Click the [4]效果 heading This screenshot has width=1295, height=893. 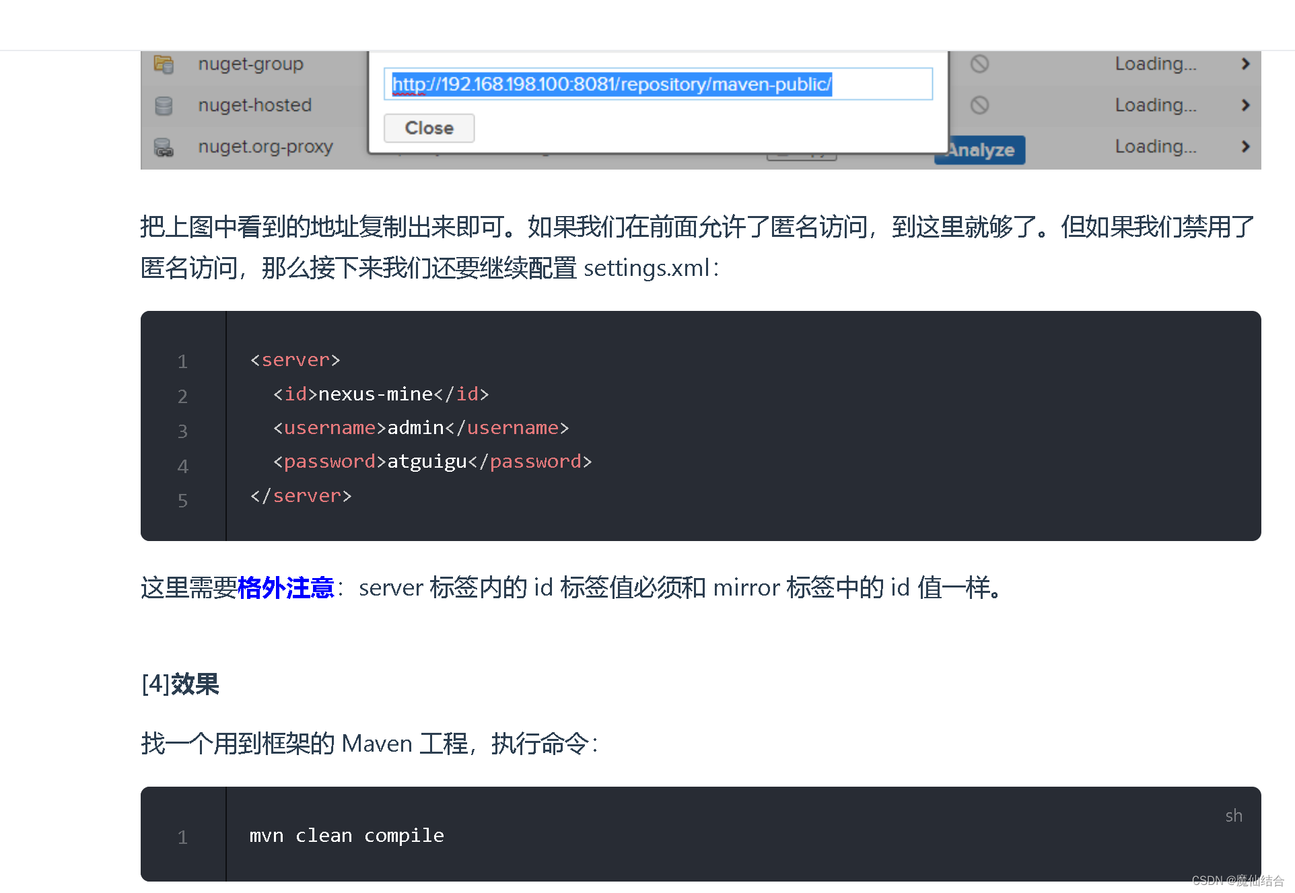click(180, 684)
